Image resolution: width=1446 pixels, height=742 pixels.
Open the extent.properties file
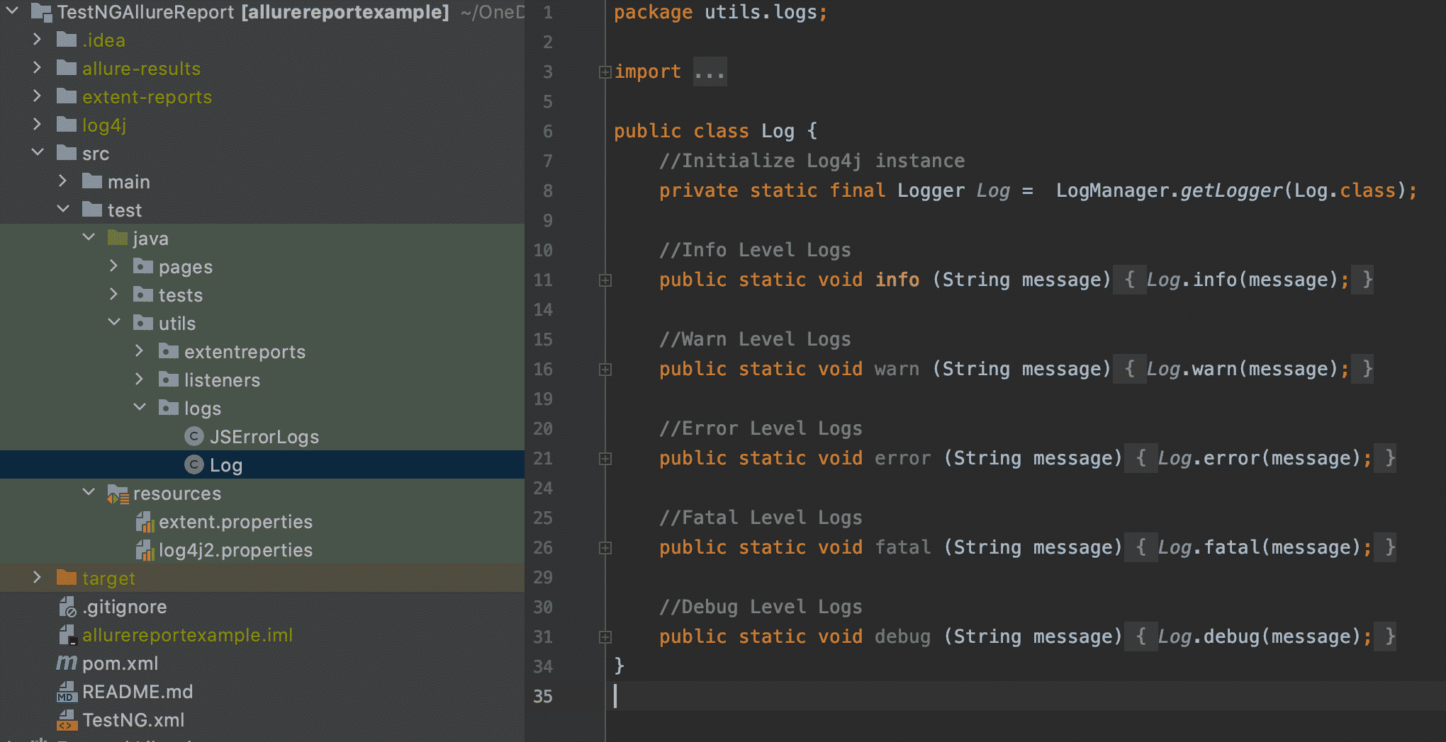click(x=235, y=522)
